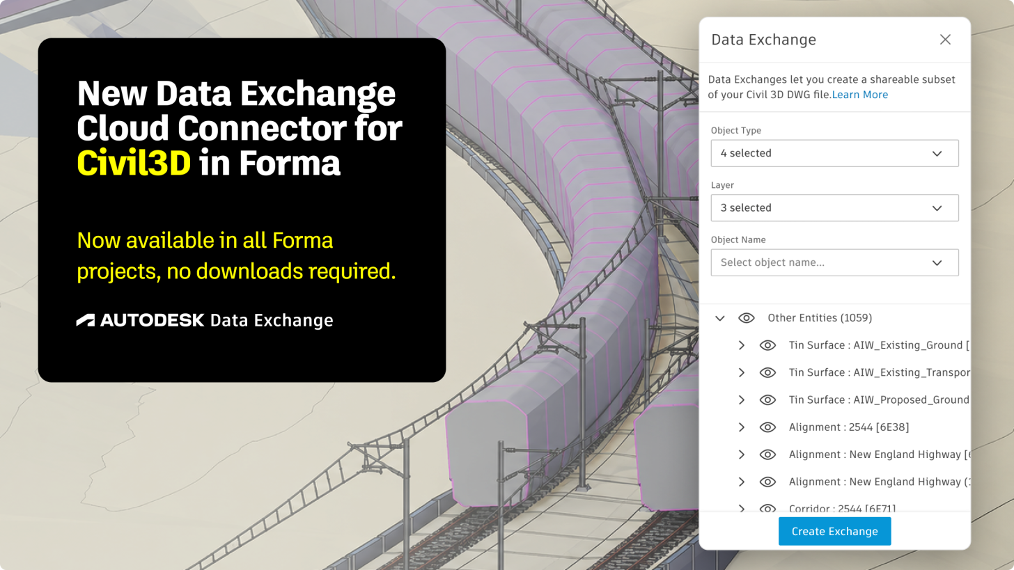Select Alignment : 2544 [6E38] entry
The height and width of the screenshot is (570, 1014).
click(x=849, y=427)
